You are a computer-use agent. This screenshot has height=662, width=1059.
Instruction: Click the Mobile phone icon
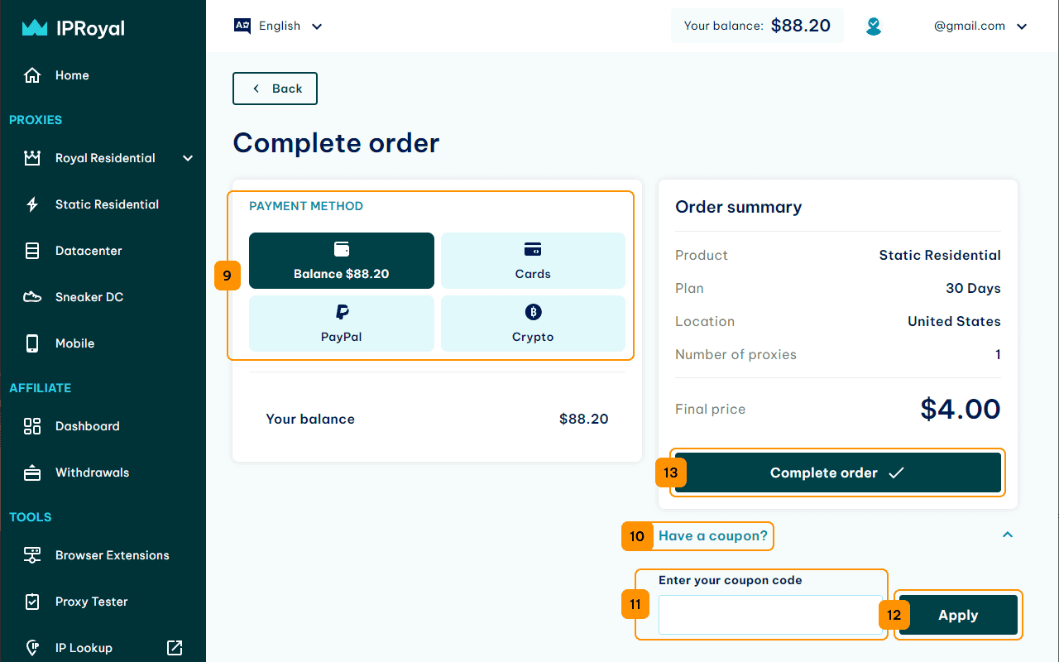tap(32, 343)
